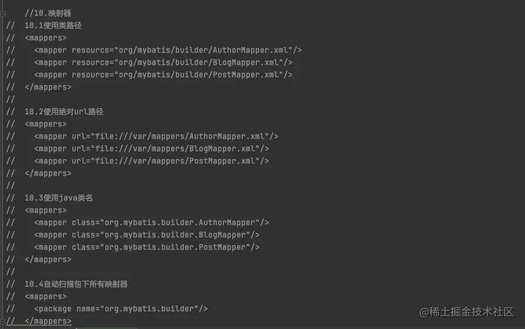Click the PostMapper.xml resource mapper line
Viewport: 525px width, 329px height.
pyautogui.click(x=163, y=75)
